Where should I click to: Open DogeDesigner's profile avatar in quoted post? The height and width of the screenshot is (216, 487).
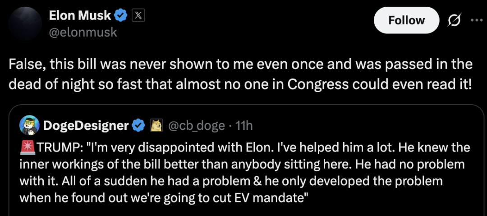tap(29, 125)
